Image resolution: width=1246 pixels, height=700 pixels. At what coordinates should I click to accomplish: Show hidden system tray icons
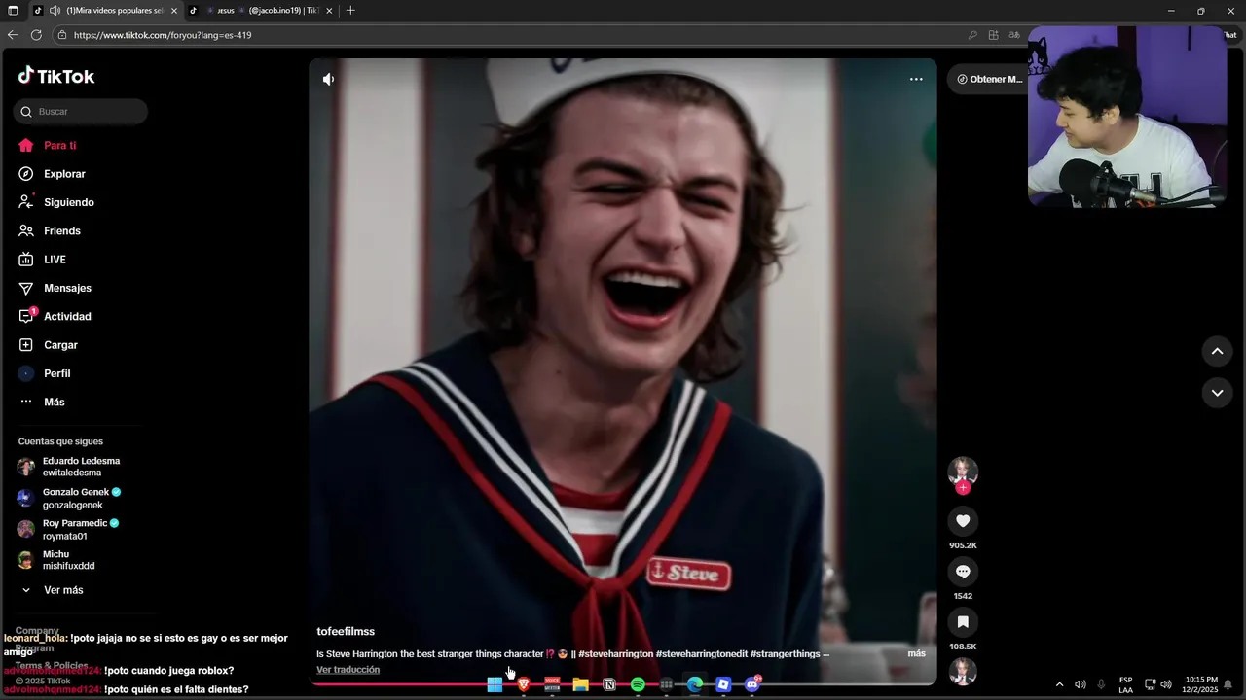click(1060, 684)
